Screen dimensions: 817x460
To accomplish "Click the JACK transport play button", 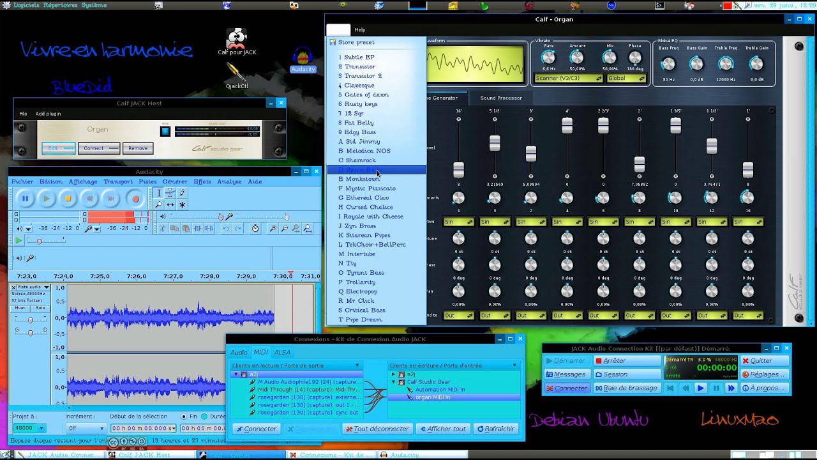I will [x=700, y=388].
